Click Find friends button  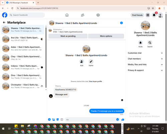tap(137, 15)
